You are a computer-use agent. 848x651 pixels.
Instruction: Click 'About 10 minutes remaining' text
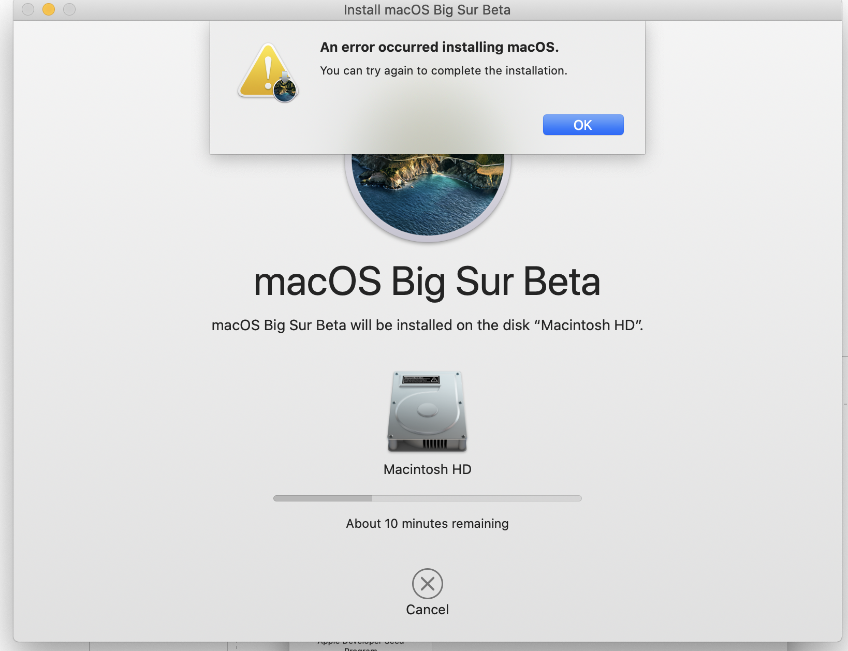click(428, 524)
